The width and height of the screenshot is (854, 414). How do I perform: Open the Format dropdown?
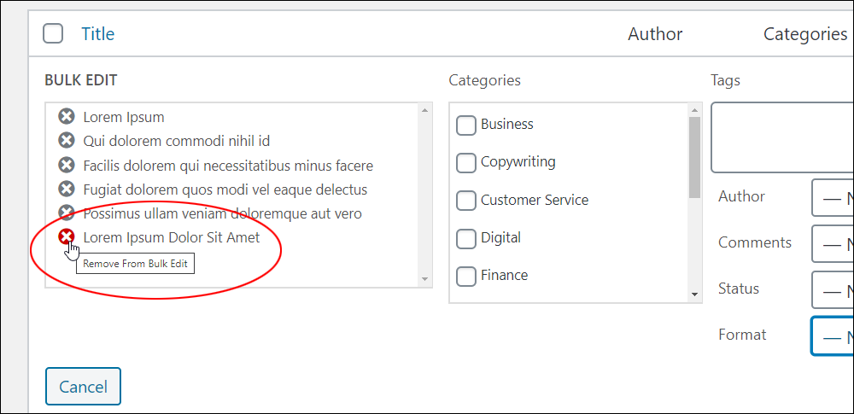tap(833, 336)
